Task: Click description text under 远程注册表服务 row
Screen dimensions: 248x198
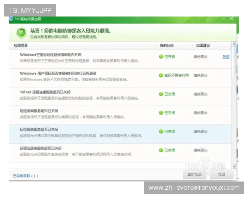Action: pyautogui.click(x=76, y=154)
